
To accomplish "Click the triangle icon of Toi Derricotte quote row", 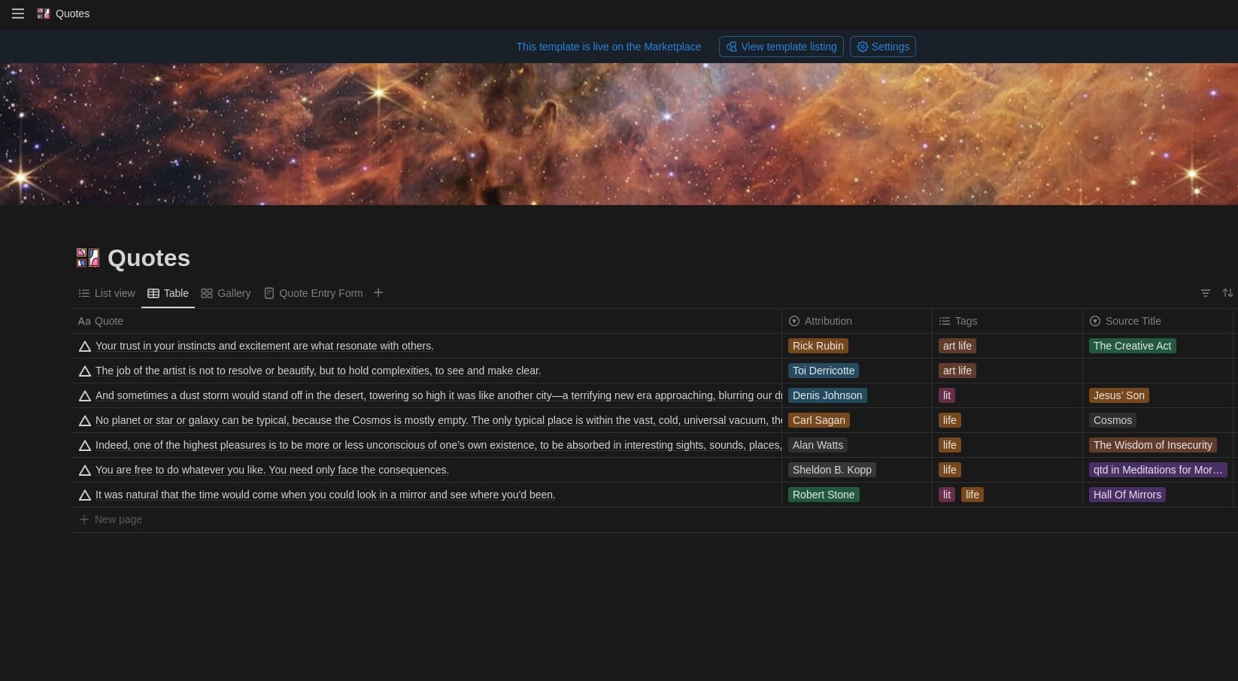I will (x=85, y=371).
